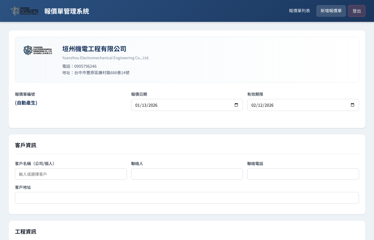374x240 pixels.
Task: Click the phone number 0905796246 text
Action: 85,66
